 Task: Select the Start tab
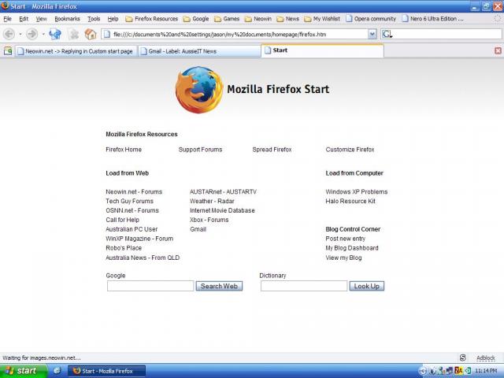point(322,50)
